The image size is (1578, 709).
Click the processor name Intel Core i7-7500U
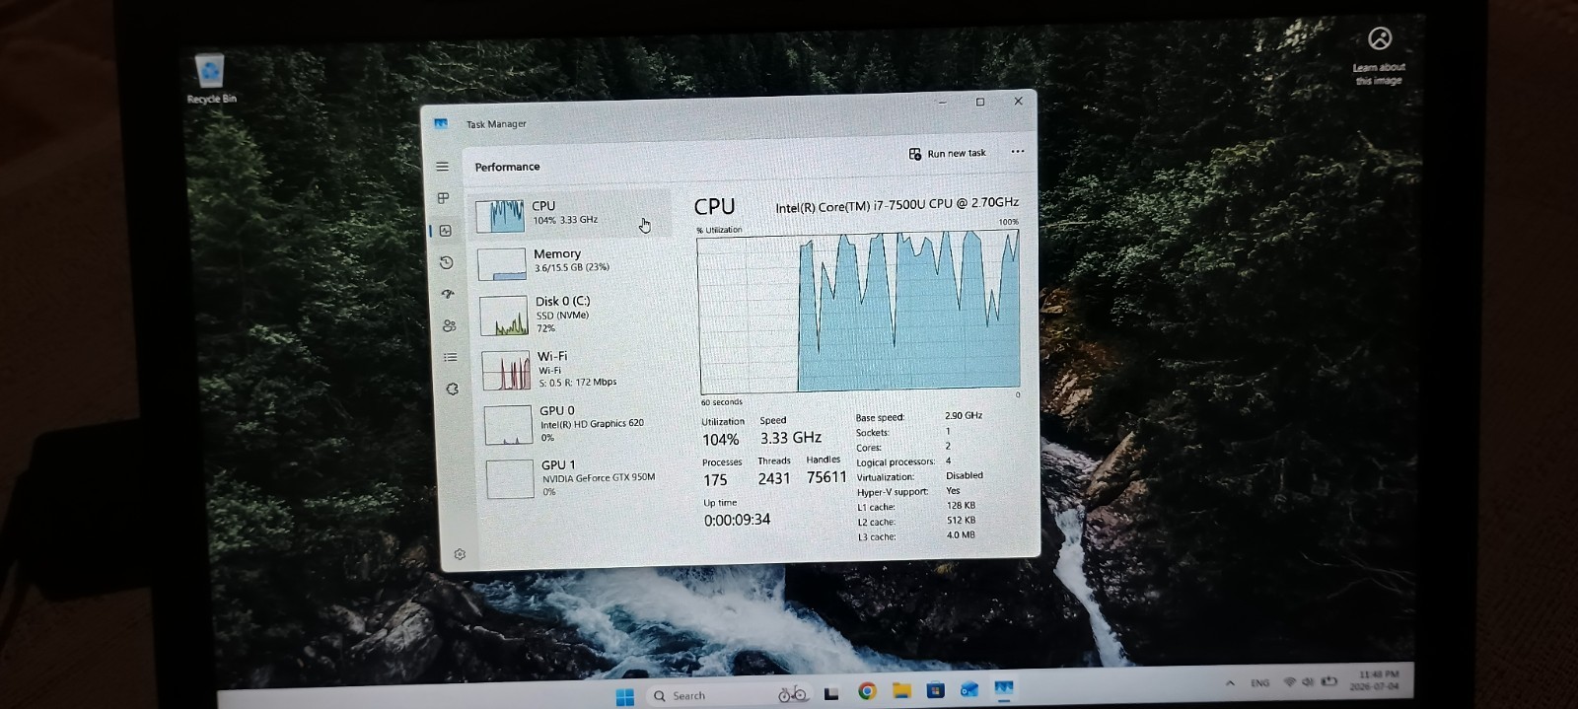[x=897, y=204]
